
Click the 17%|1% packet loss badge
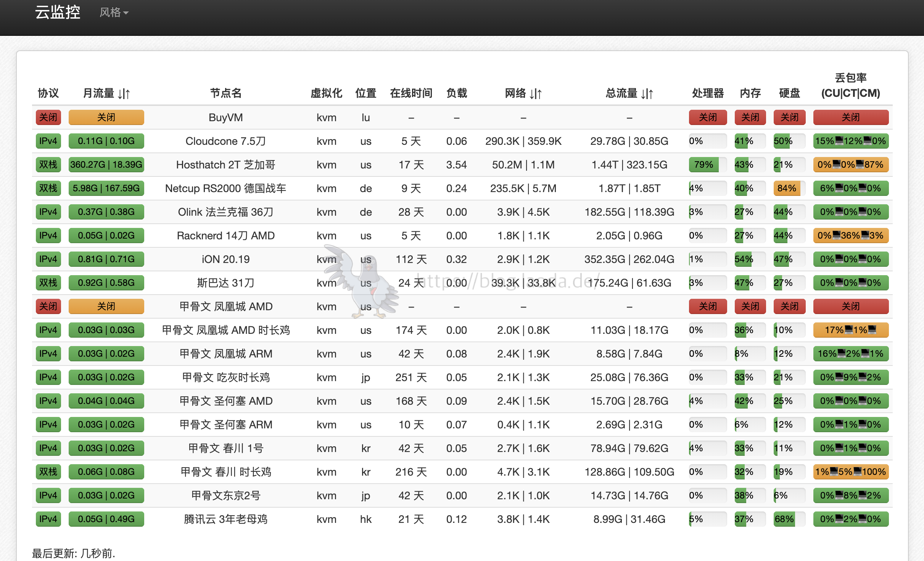coord(850,330)
